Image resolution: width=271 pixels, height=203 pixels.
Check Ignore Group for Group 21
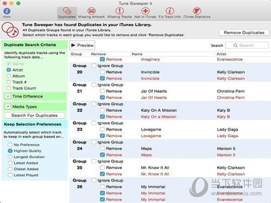[94, 85]
